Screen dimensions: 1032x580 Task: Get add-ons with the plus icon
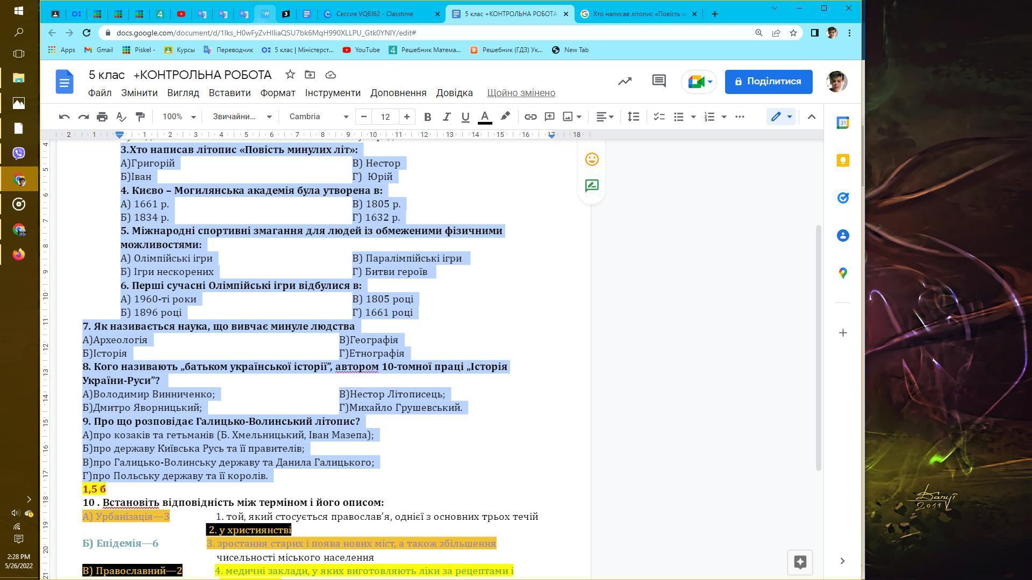coord(843,333)
